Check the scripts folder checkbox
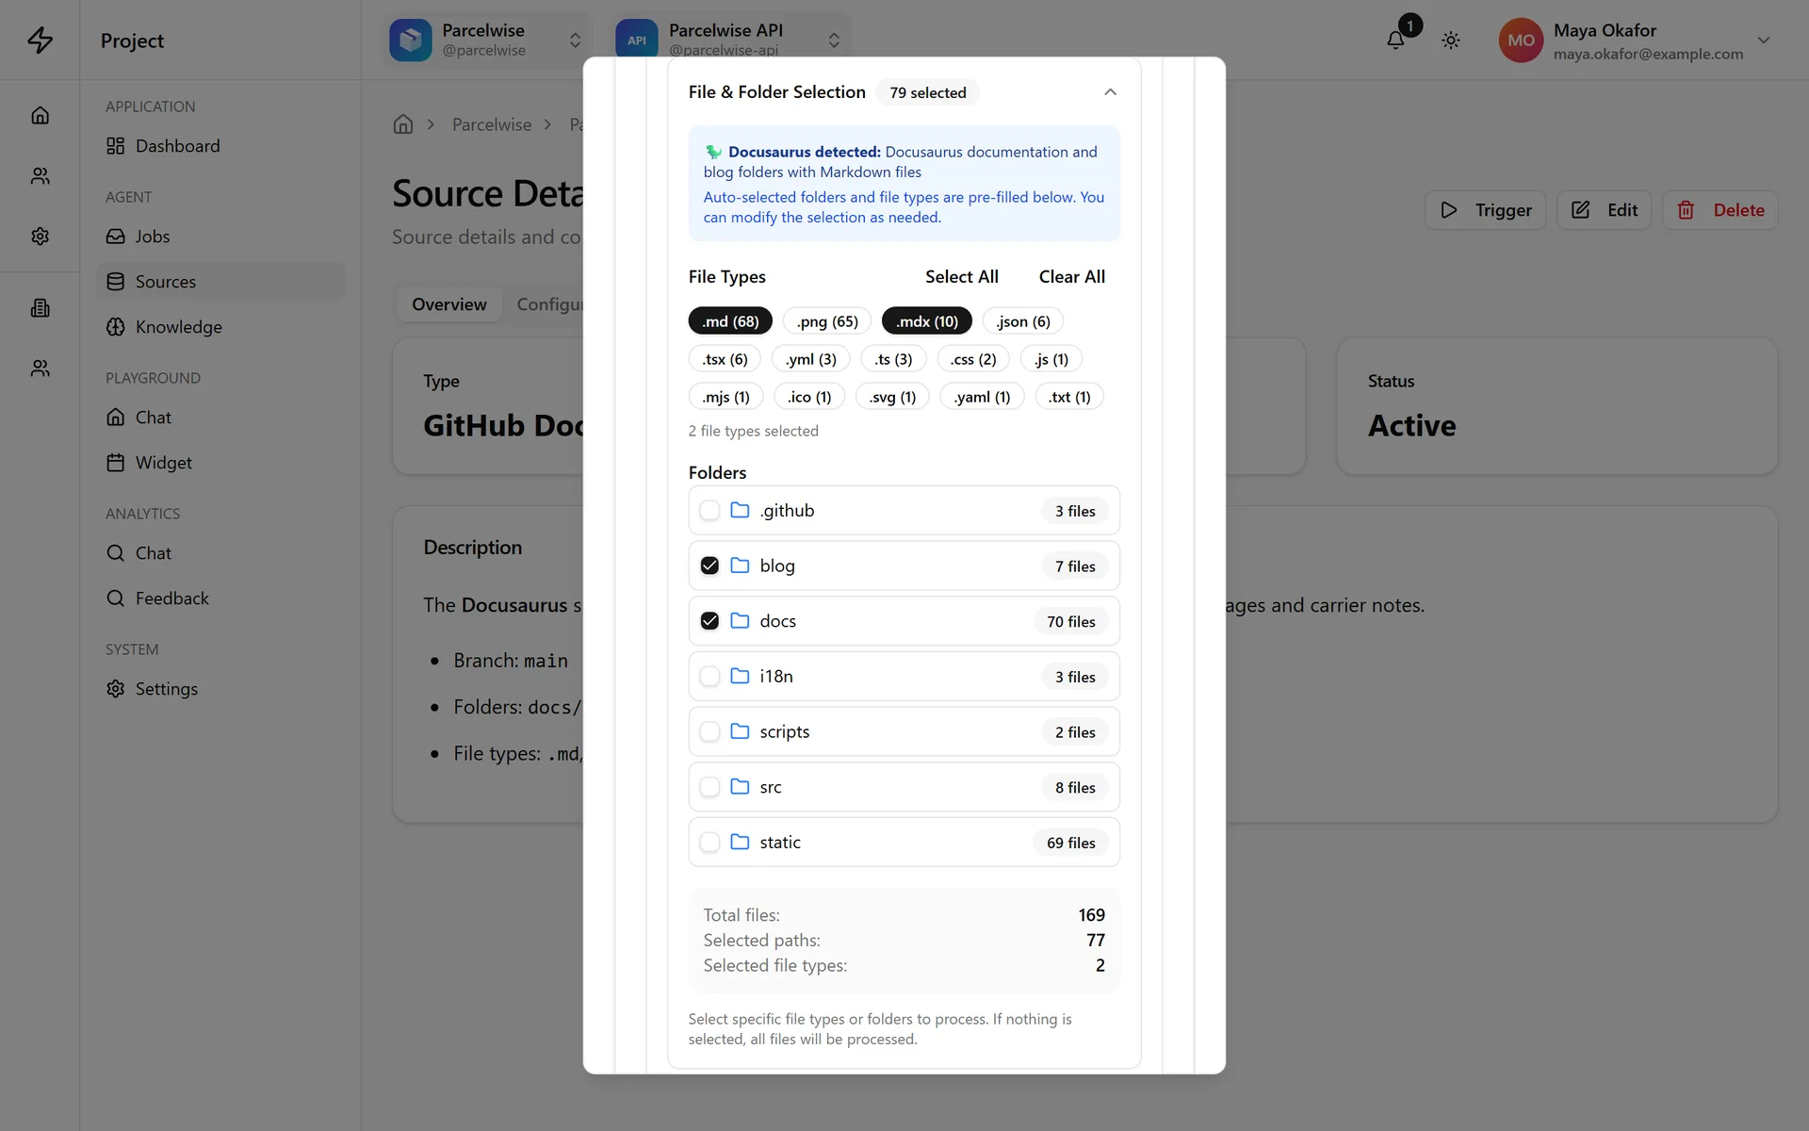Image resolution: width=1809 pixels, height=1131 pixels. click(x=709, y=731)
